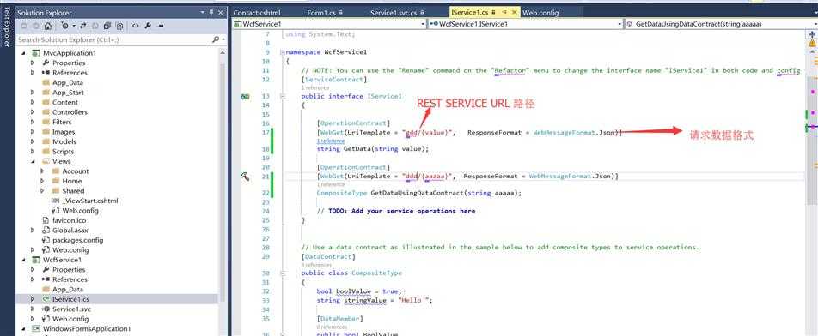Select the App_Start folder
Screen dimensions: 818x336
pos(69,93)
